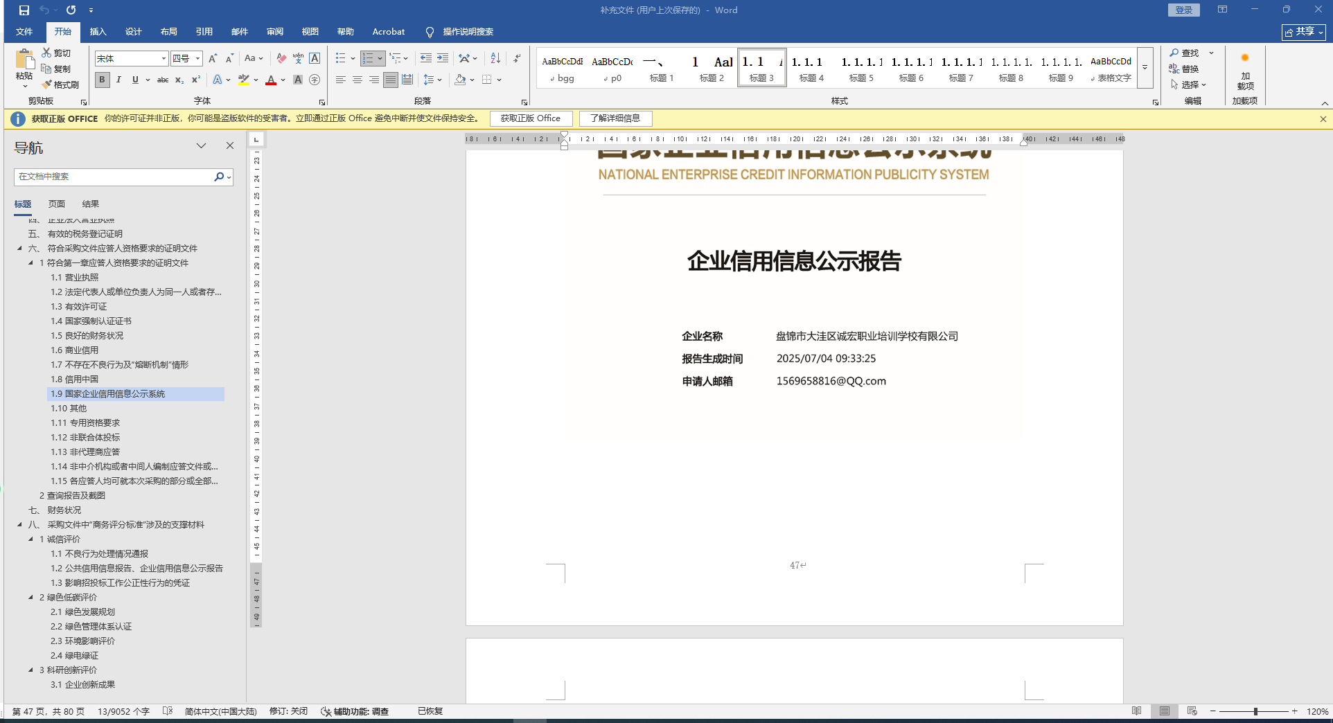Viewport: 1333px width, 723px height.
Task: Align text to the right
Action: (374, 80)
